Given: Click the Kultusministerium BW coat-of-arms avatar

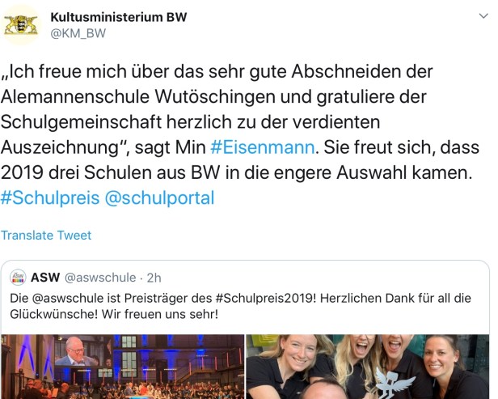Looking at the screenshot, I should (x=20, y=25).
